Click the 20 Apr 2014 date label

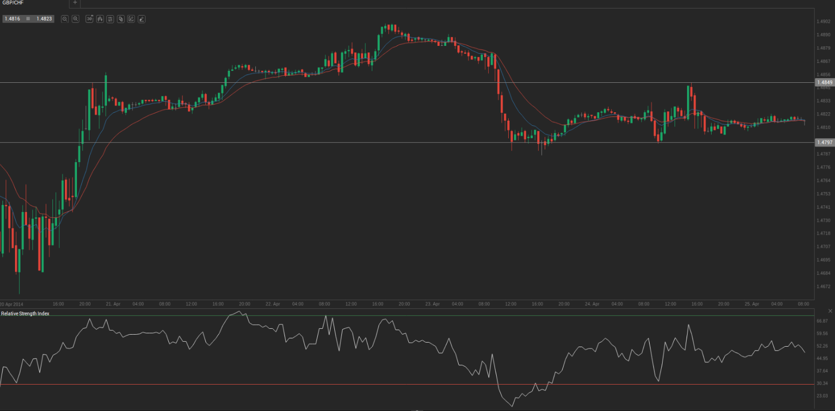[11, 304]
